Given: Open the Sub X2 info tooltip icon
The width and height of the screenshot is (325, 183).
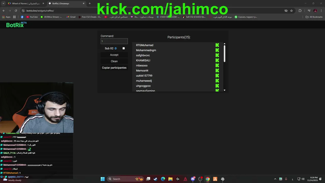Looking at the screenshot, I should tap(116, 48).
